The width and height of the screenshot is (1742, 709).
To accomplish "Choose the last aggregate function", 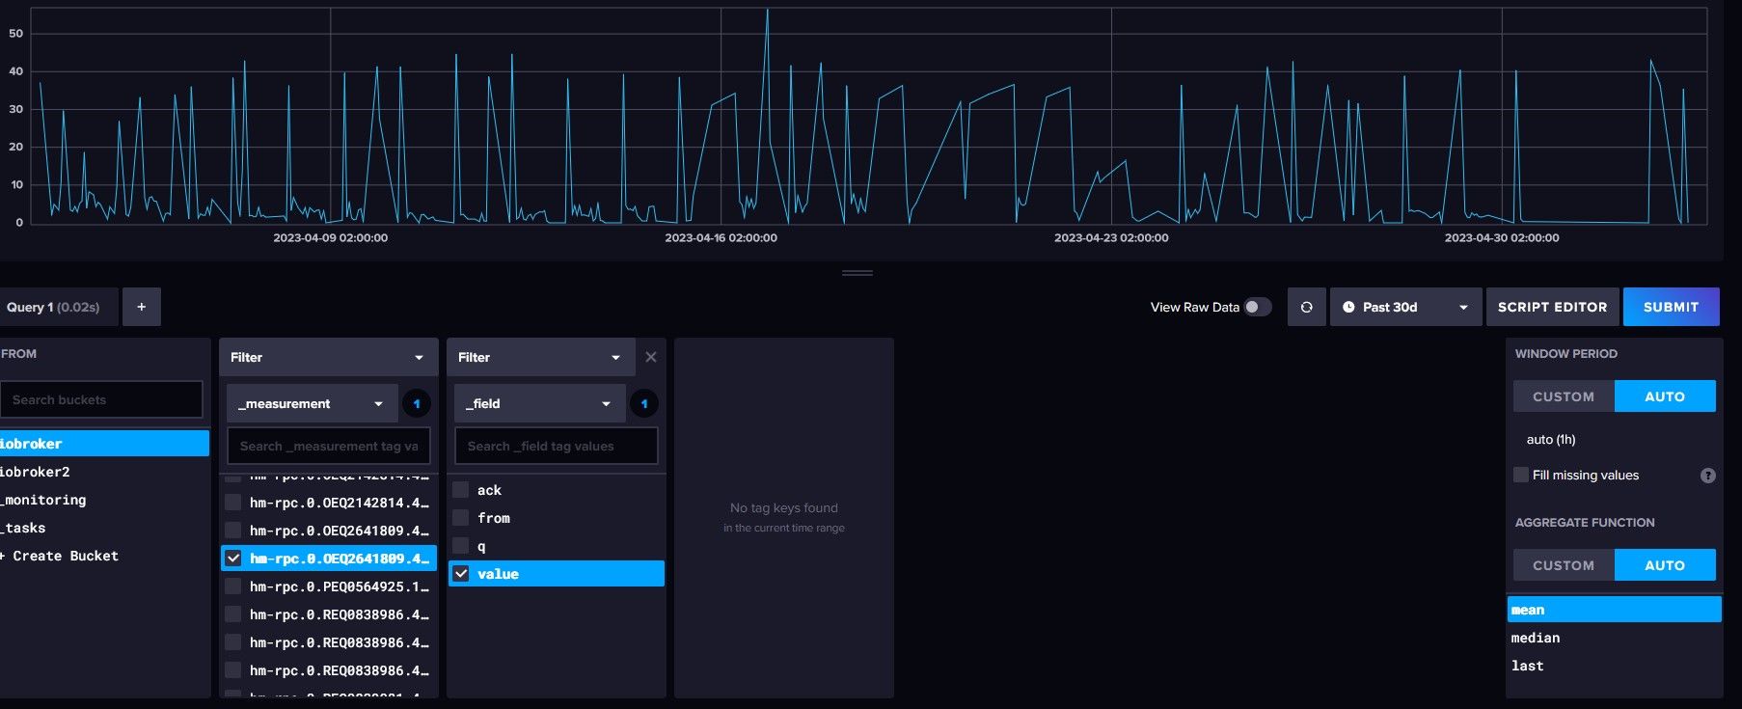I will (x=1614, y=666).
